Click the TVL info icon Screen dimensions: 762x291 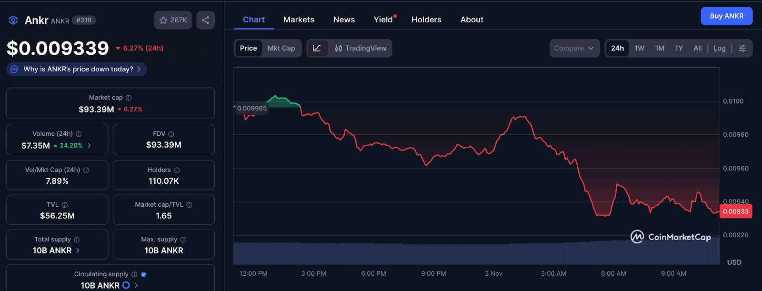[x=65, y=205]
